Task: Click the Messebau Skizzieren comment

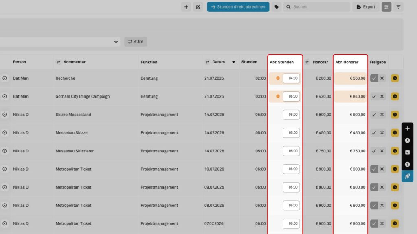Action: (75, 151)
